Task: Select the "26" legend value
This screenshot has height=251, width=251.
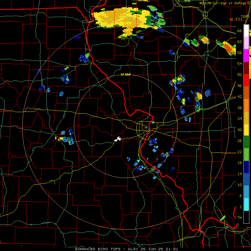Action: (x=240, y=141)
